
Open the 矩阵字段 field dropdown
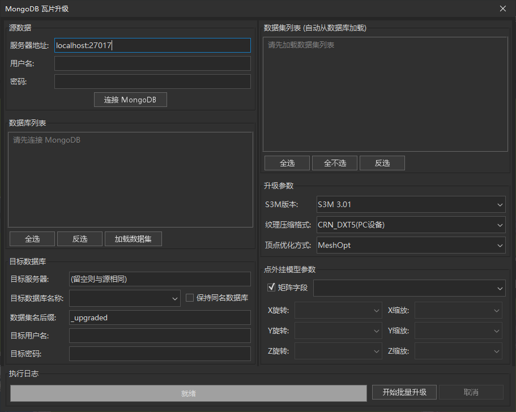pos(410,288)
